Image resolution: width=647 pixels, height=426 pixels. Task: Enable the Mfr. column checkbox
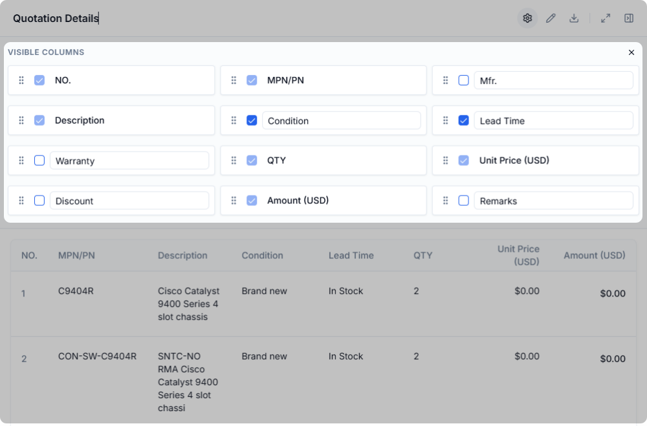tap(464, 80)
